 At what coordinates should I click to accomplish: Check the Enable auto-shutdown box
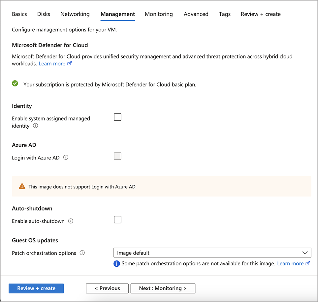click(x=117, y=219)
